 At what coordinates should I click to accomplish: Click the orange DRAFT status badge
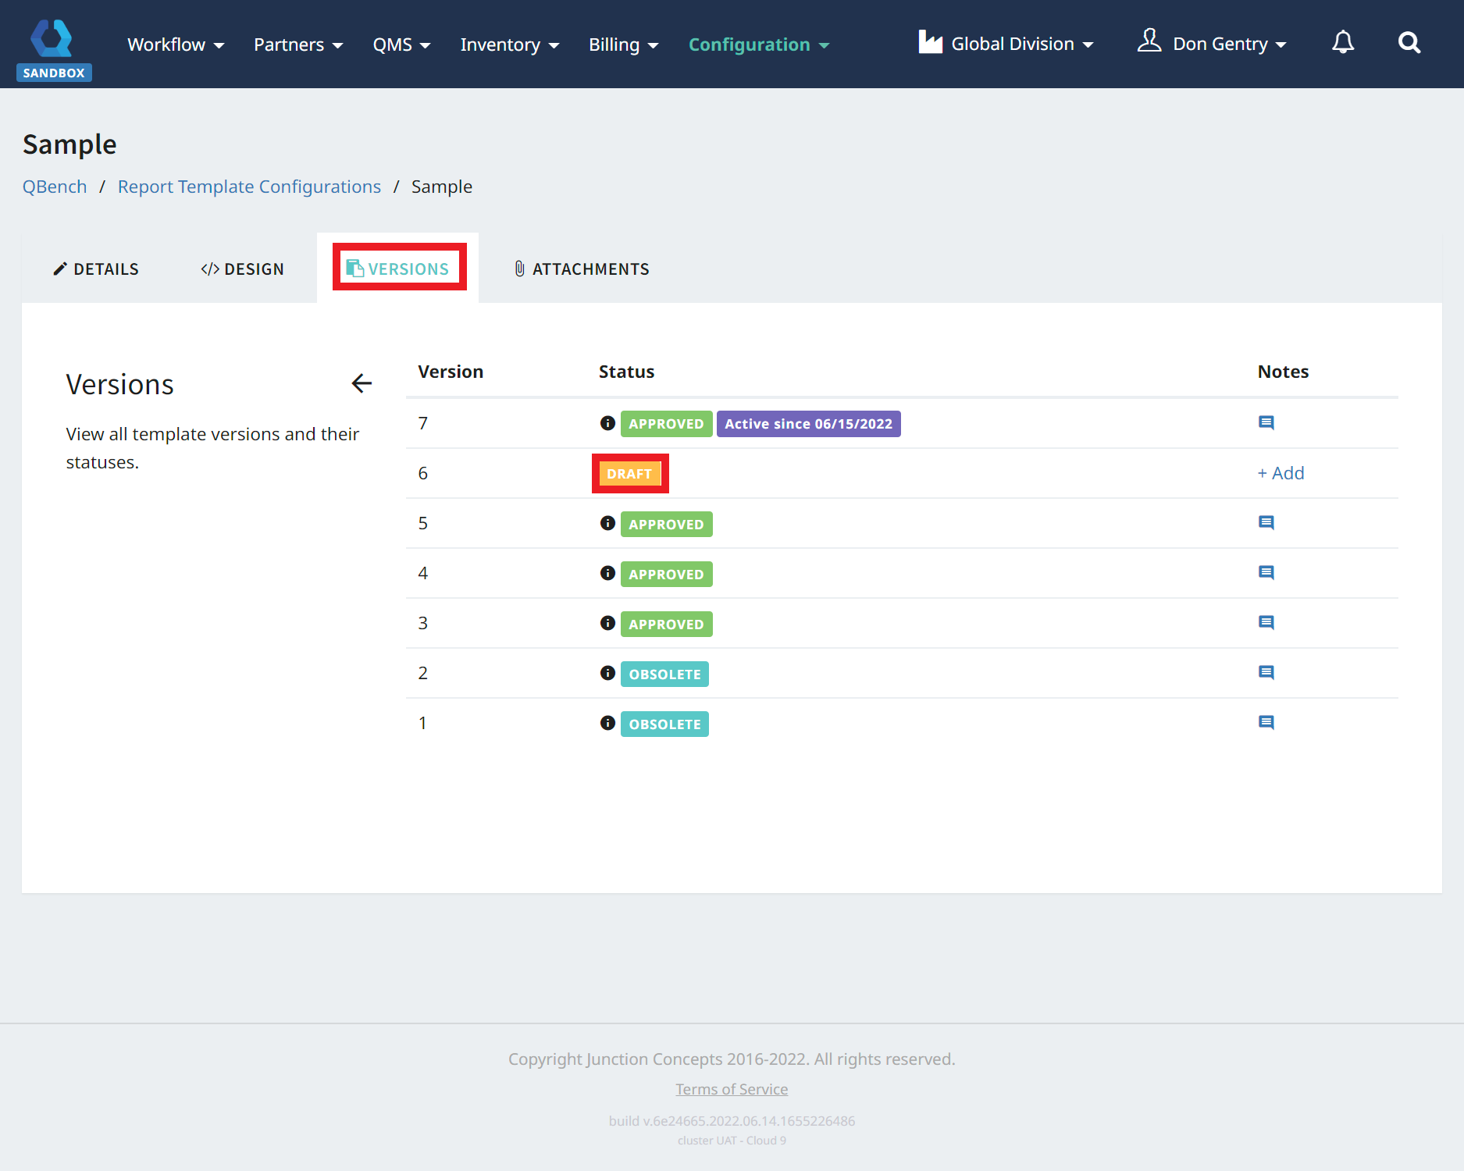[629, 474]
